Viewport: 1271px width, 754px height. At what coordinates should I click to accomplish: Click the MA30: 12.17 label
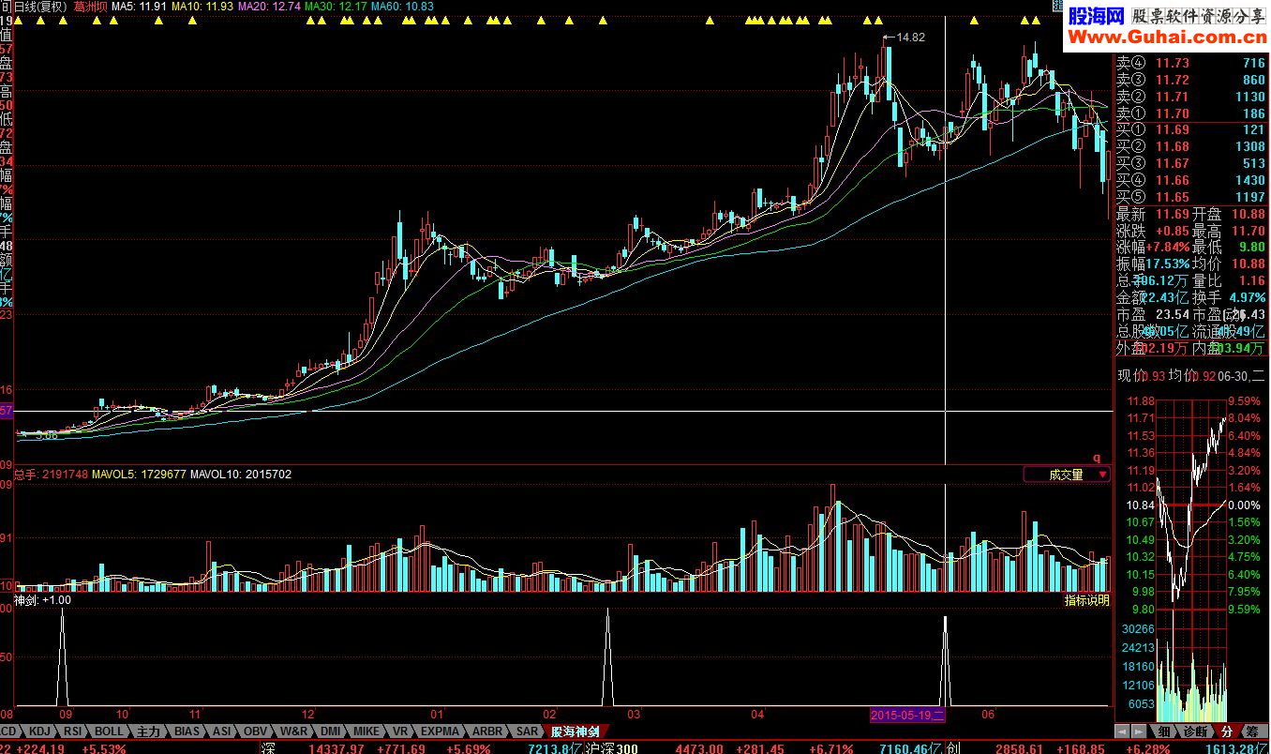point(336,7)
